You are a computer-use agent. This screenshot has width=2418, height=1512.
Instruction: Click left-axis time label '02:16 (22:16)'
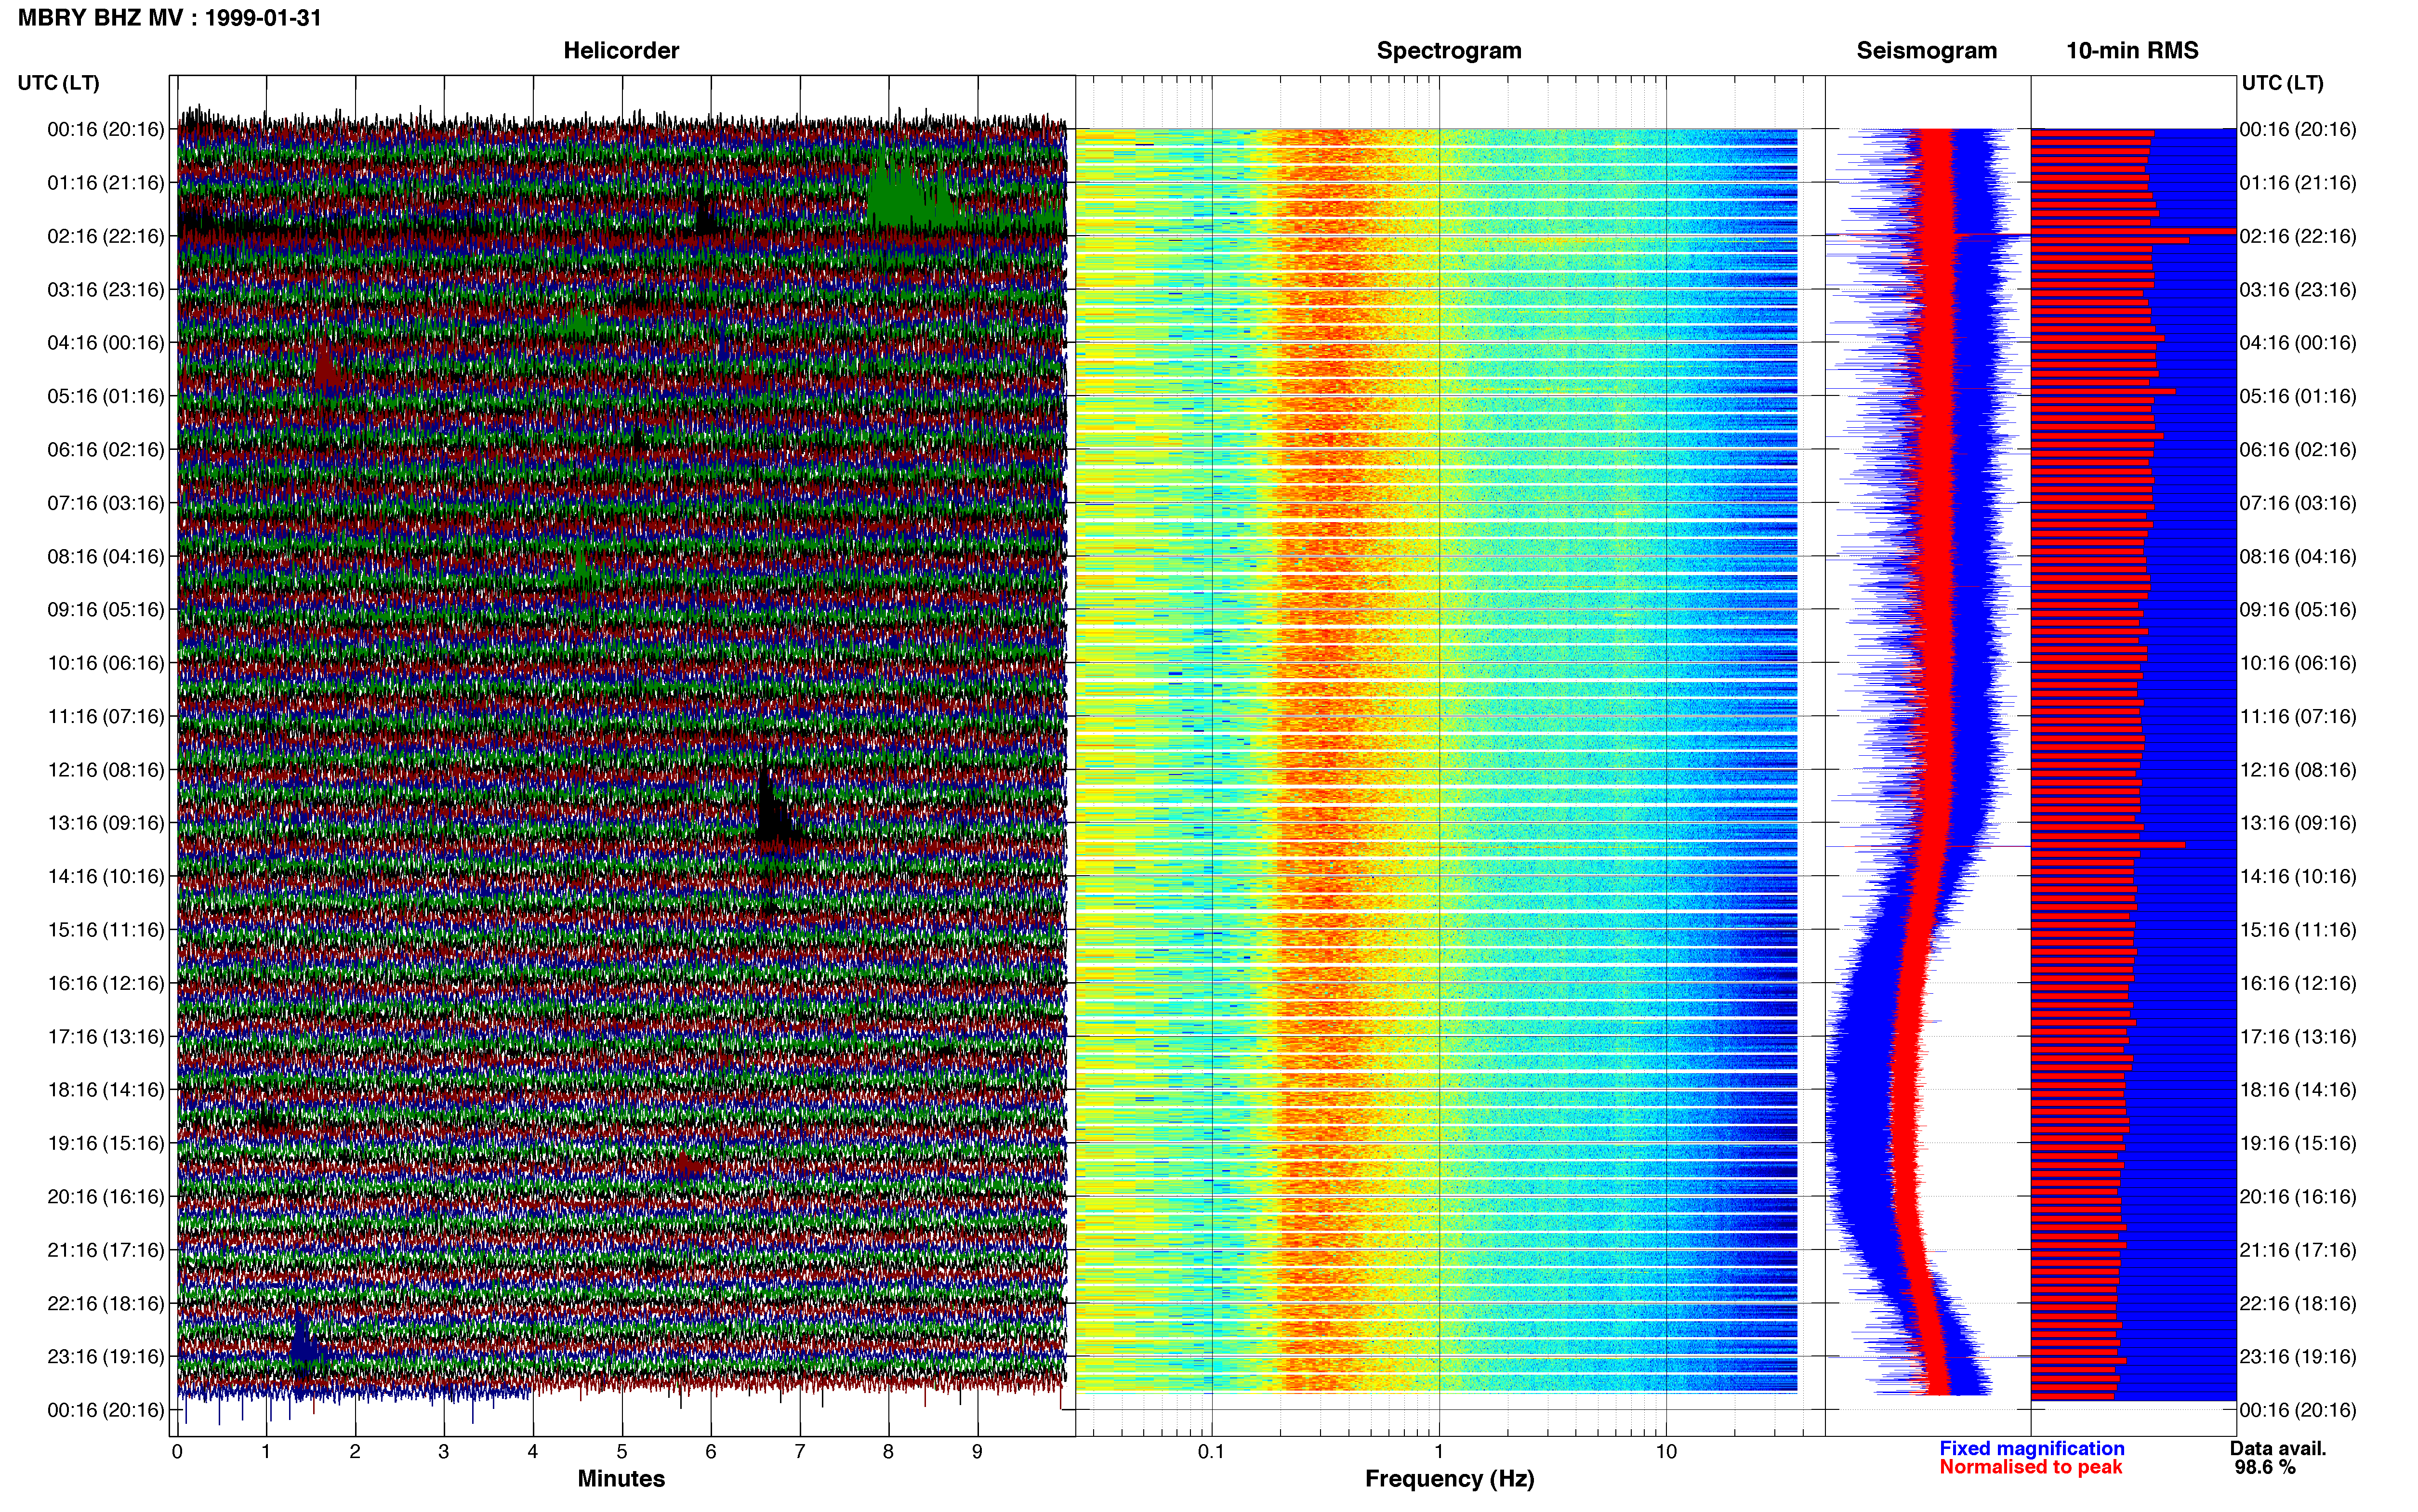[x=106, y=236]
